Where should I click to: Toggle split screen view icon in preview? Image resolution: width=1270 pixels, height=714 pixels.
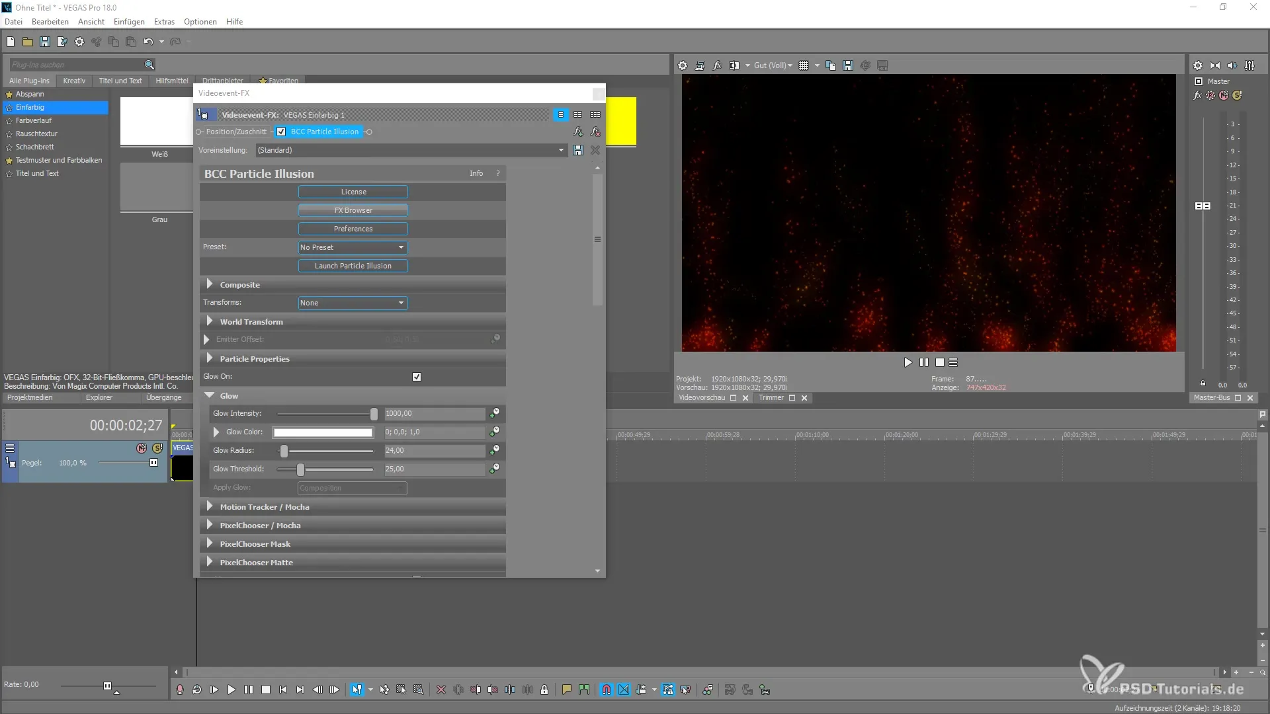734,65
